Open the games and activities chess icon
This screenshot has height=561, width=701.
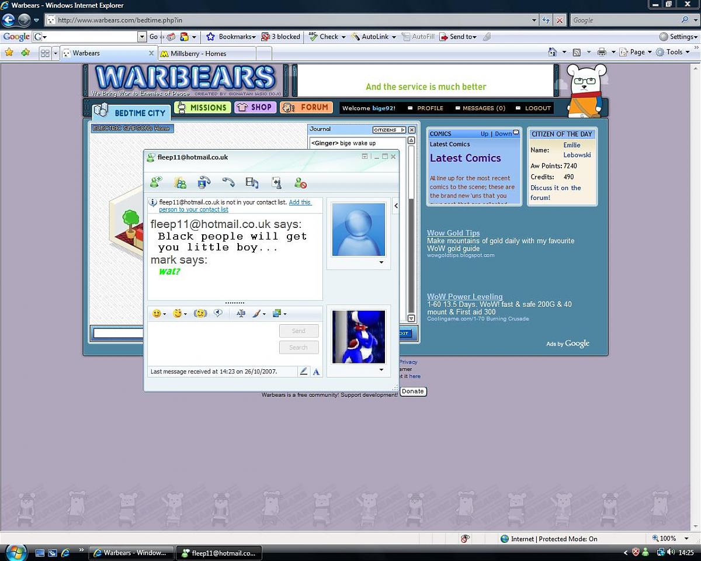277,183
